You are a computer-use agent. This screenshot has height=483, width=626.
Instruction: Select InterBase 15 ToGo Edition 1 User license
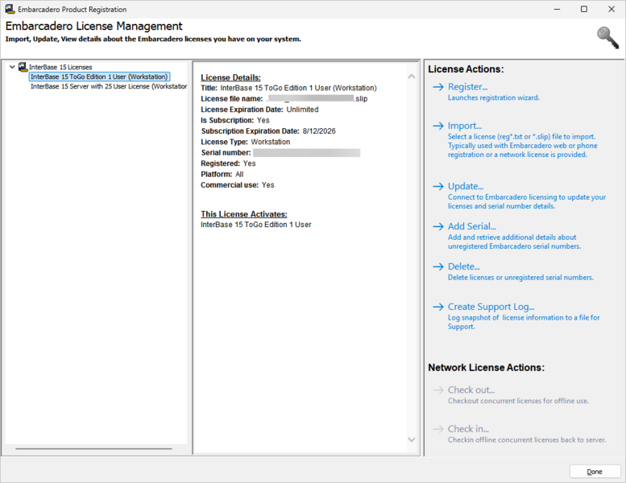[99, 76]
